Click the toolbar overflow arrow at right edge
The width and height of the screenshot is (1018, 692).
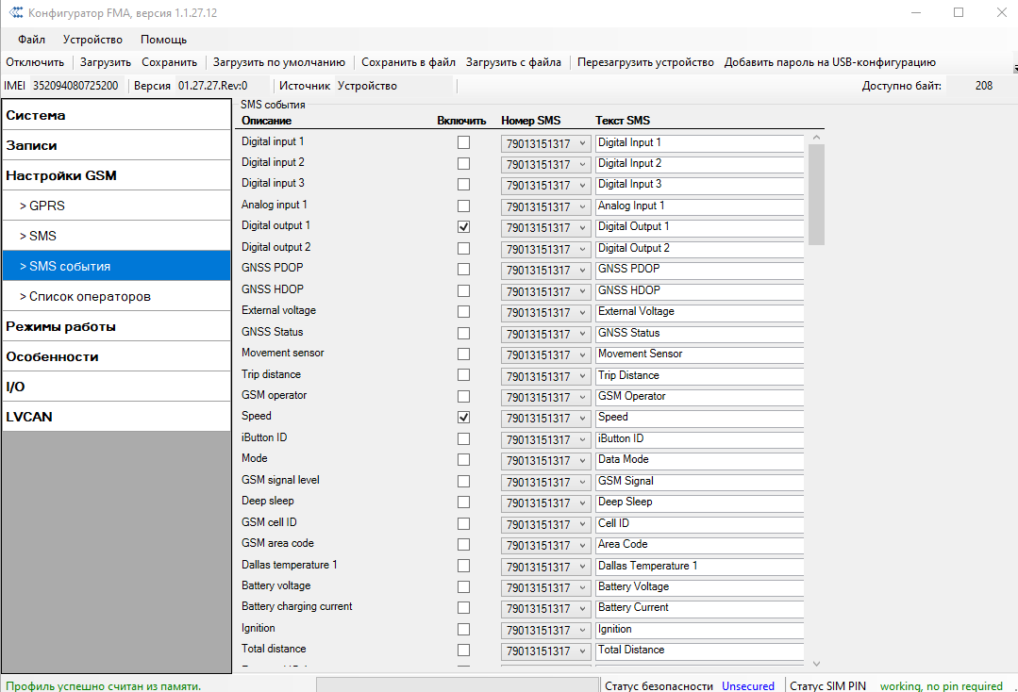(1014, 68)
